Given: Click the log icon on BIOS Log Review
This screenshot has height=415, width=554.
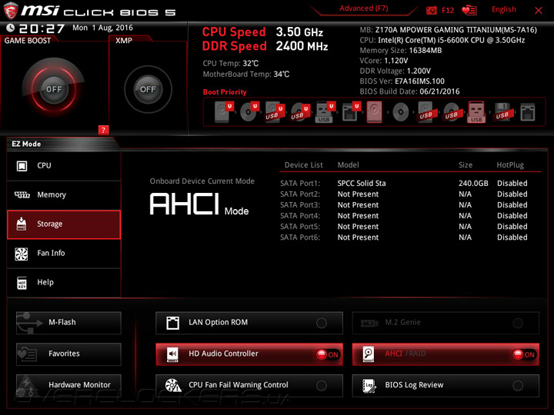Looking at the screenshot, I should pos(369,385).
